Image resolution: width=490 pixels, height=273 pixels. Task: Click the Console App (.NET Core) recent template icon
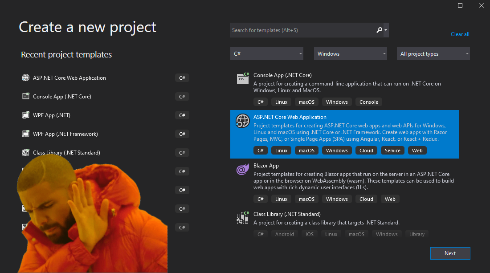[x=26, y=96]
